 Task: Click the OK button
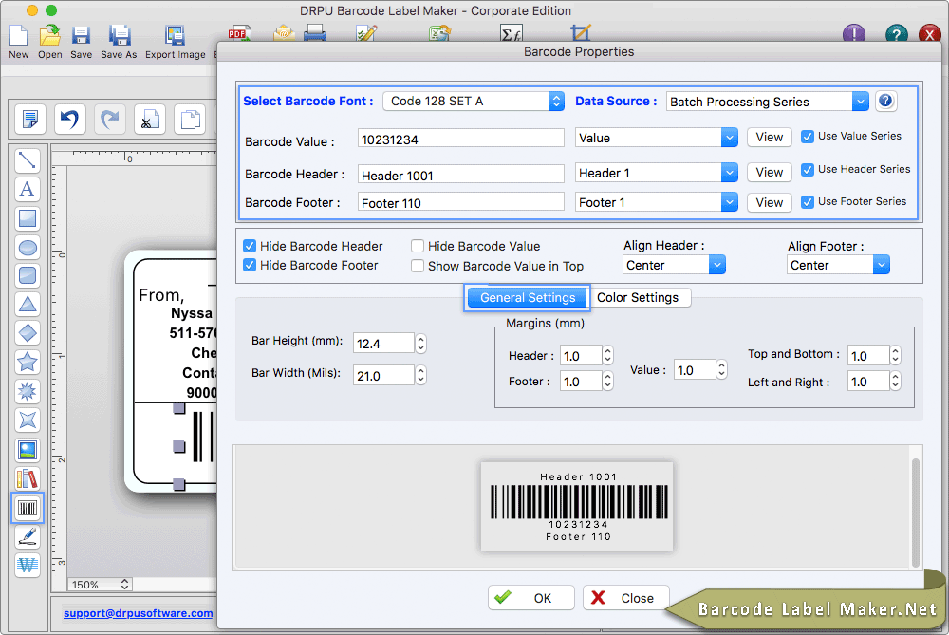(x=531, y=598)
